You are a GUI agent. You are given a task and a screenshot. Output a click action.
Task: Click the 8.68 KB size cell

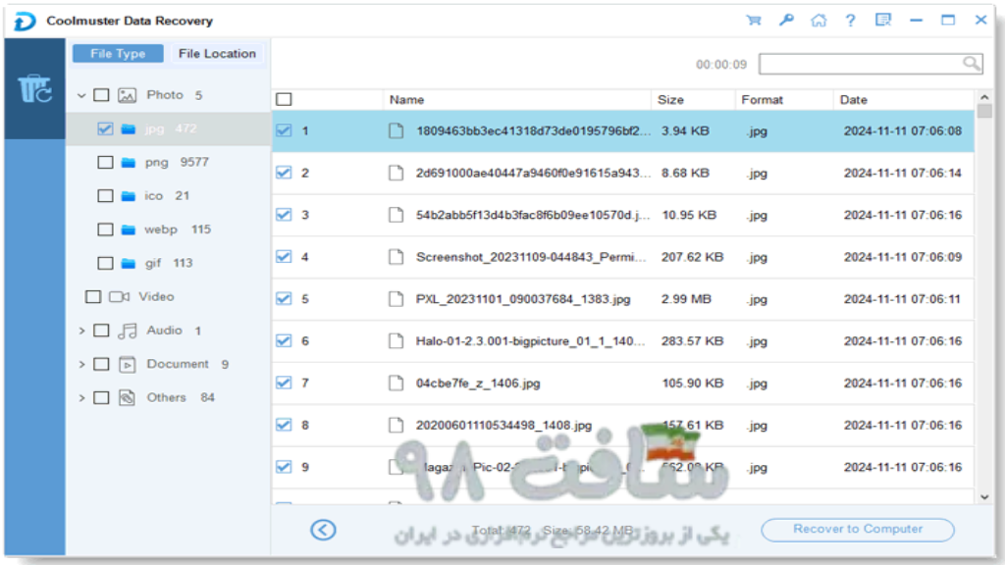coord(685,173)
